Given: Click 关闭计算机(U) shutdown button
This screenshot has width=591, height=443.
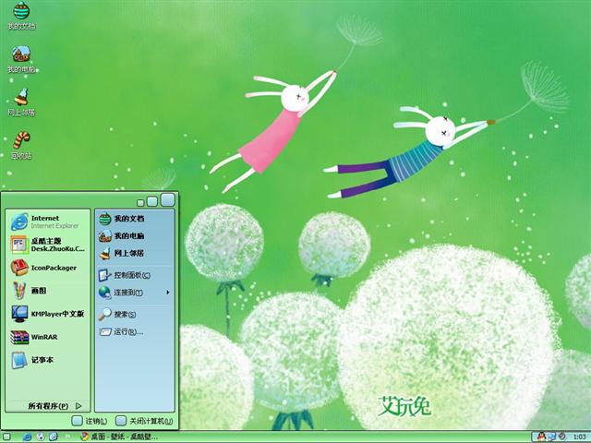Looking at the screenshot, I should (x=144, y=421).
